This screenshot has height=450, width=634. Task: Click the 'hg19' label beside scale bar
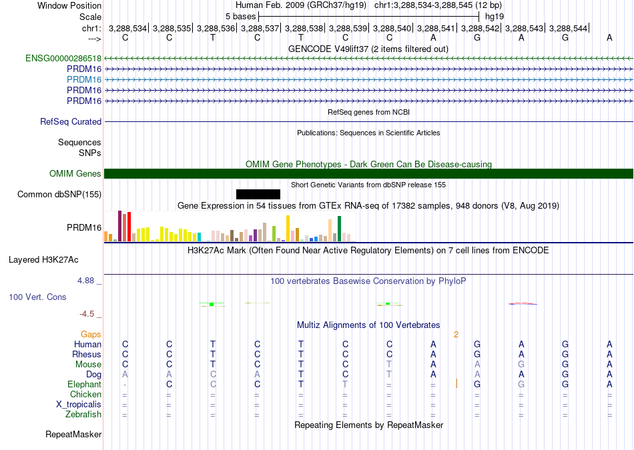[495, 17]
